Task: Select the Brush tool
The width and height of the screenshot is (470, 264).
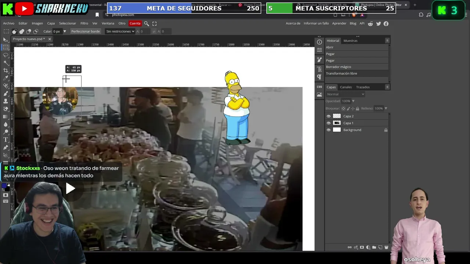Action: click(x=6, y=93)
